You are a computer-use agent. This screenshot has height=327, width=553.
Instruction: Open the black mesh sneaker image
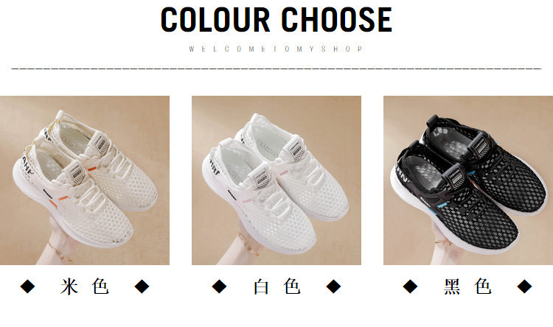[x=468, y=180]
